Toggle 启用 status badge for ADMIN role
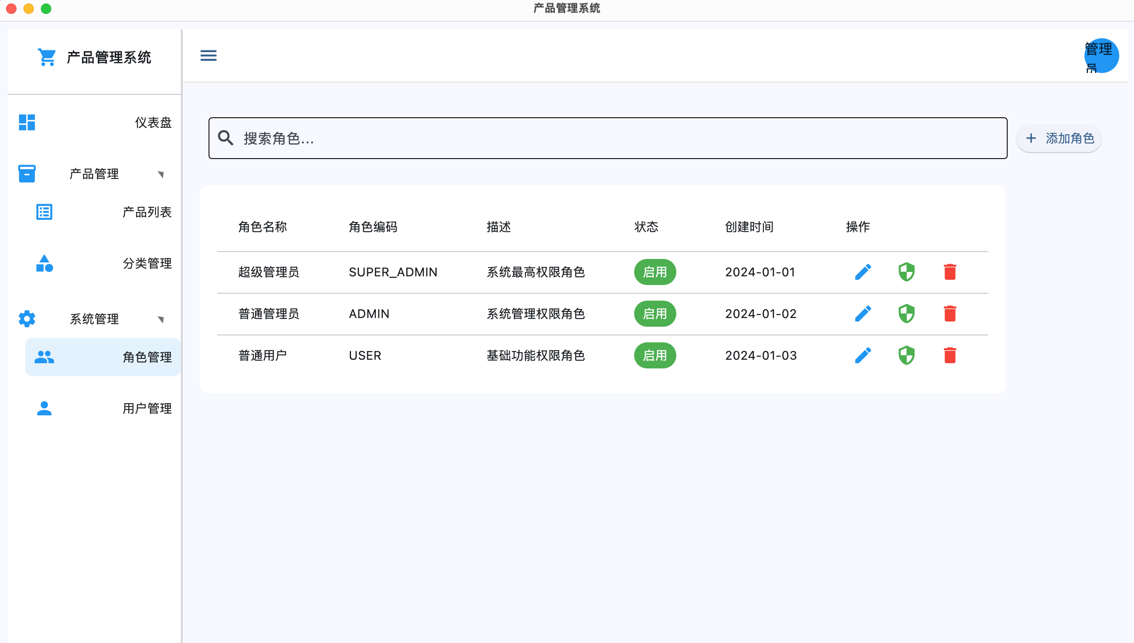This screenshot has width=1134, height=643. [655, 314]
